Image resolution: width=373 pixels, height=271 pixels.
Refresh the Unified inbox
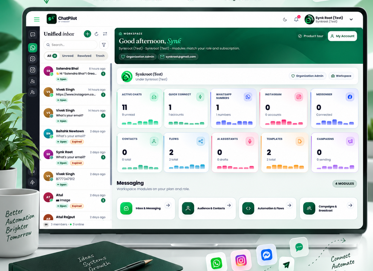pyautogui.click(x=96, y=34)
